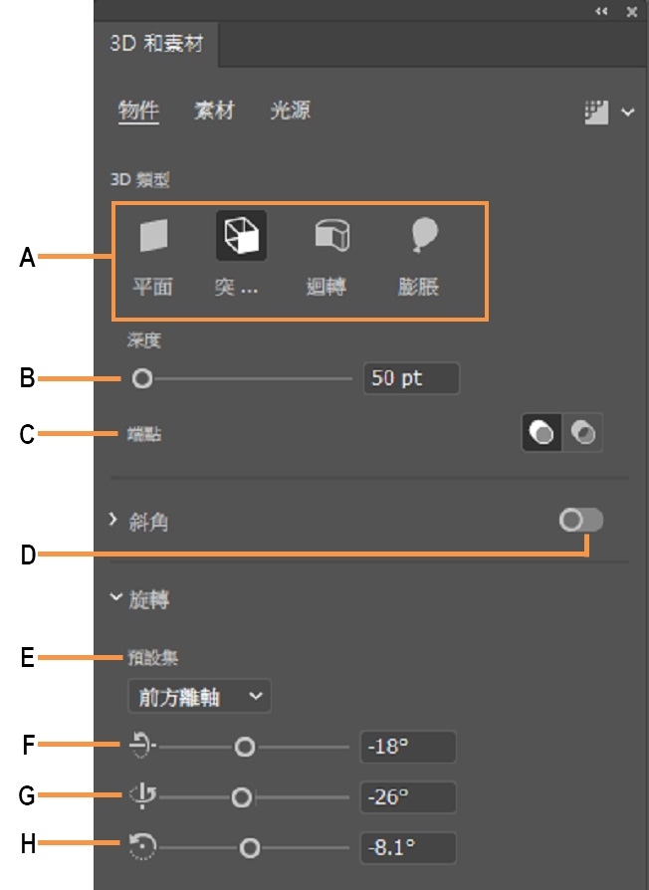Open the panel options dropdown chevron
The height and width of the screenshot is (890, 649).
[x=627, y=111]
